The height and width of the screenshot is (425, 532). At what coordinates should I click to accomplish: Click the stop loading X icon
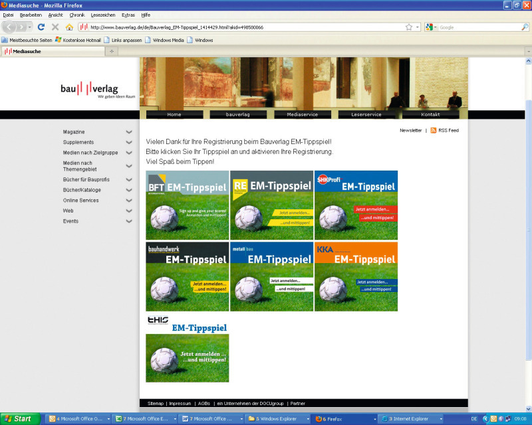[x=55, y=27]
